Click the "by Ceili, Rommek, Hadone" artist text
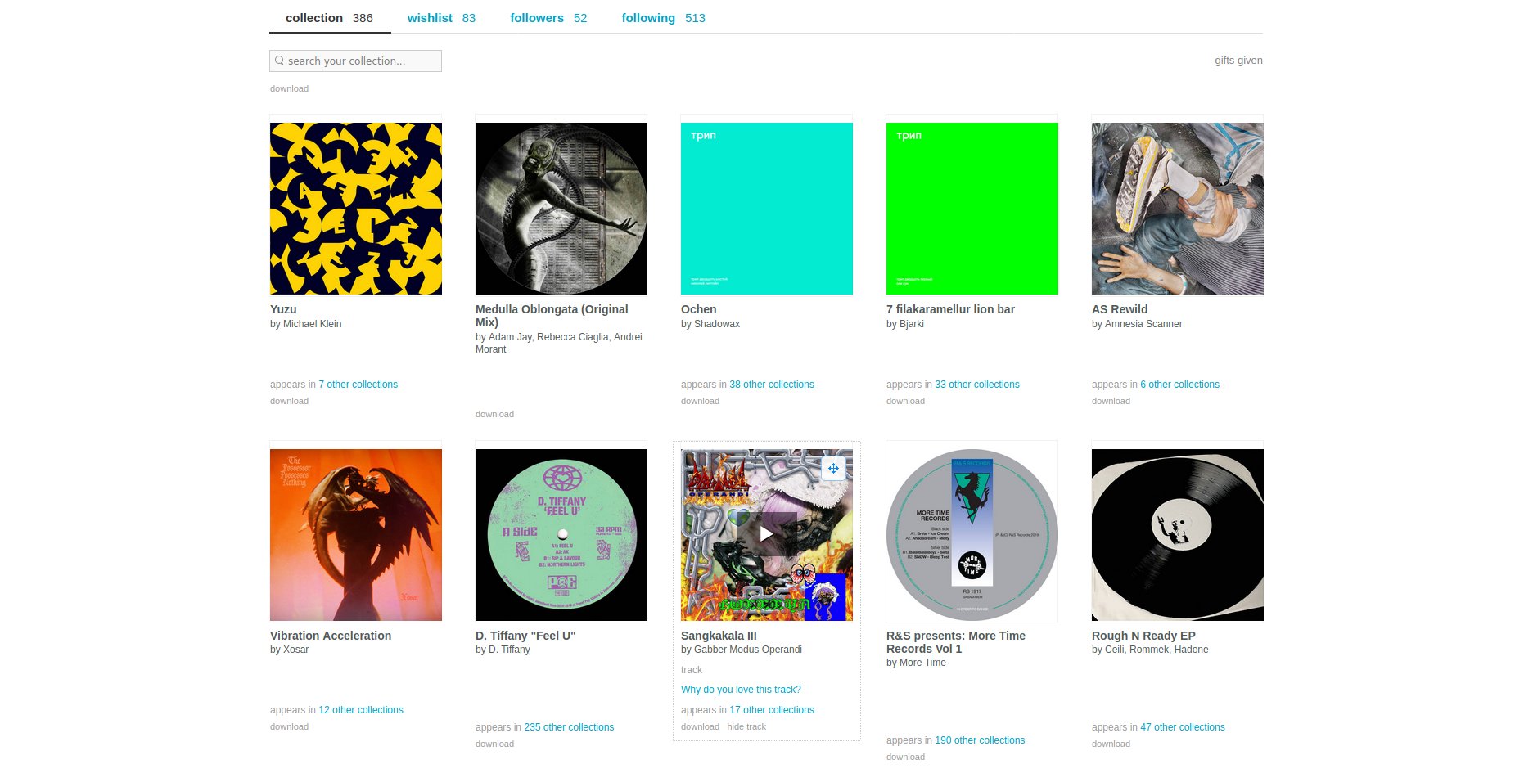The image size is (1533, 769). [1150, 650]
